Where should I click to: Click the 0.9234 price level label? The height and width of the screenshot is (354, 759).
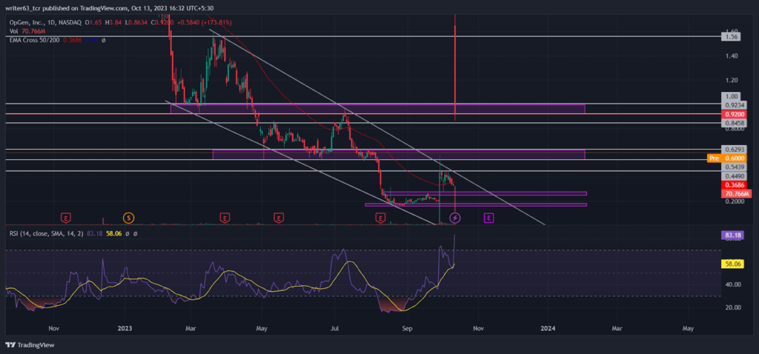tap(735, 104)
